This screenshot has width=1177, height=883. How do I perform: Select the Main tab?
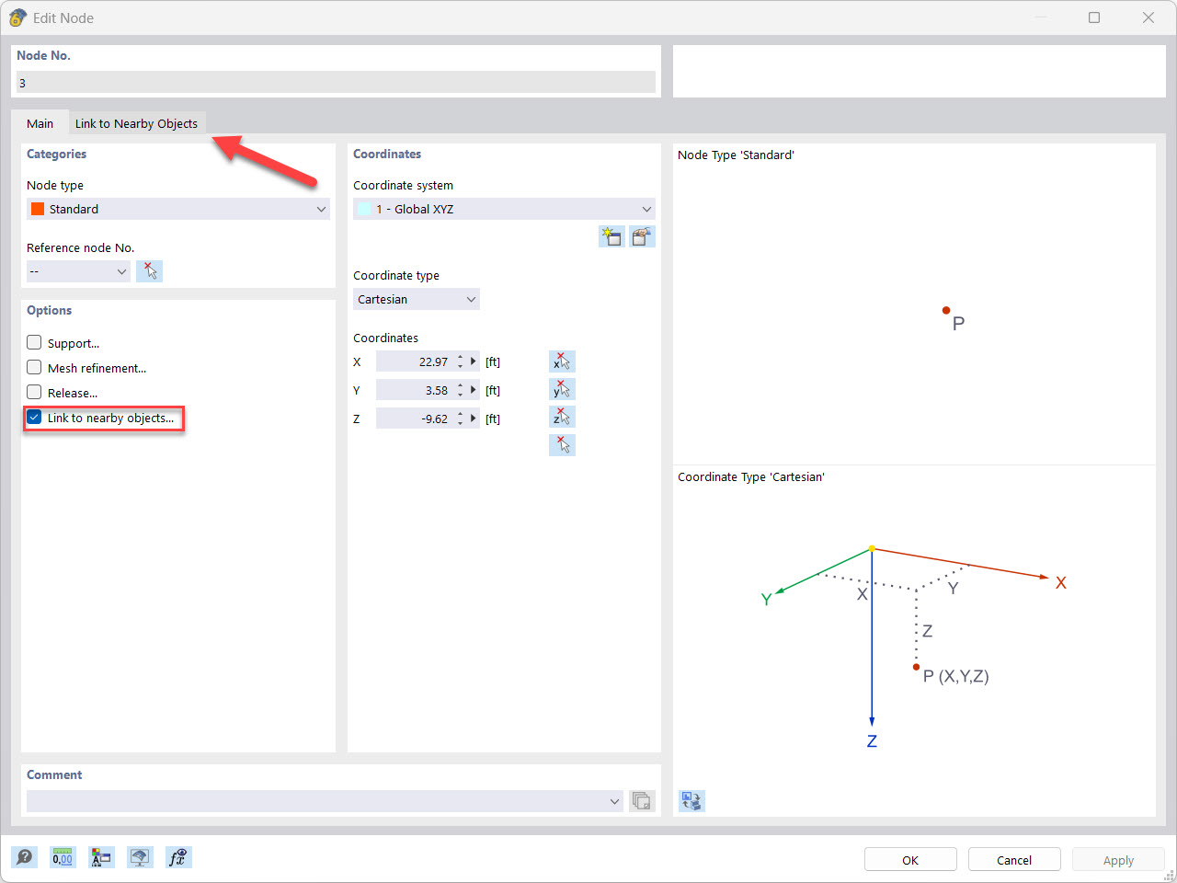pos(40,122)
